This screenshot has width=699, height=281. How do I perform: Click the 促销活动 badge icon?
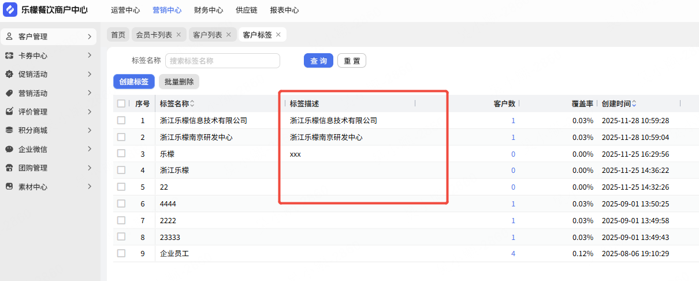pyautogui.click(x=9, y=74)
